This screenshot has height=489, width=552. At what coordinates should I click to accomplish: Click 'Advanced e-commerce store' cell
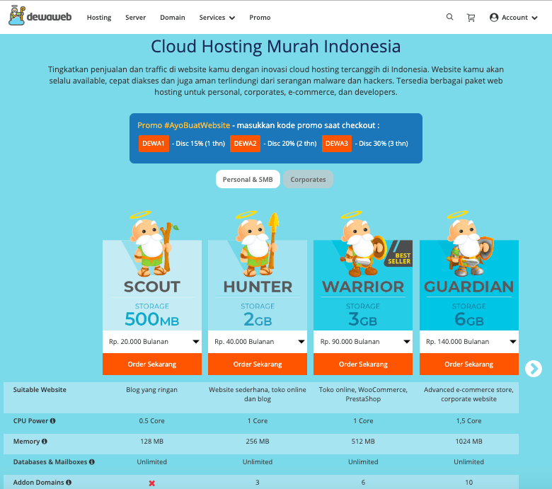[x=468, y=394]
